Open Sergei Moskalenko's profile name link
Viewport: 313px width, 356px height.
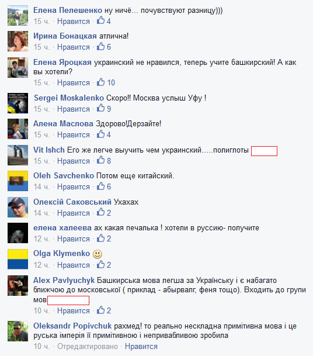pos(69,98)
